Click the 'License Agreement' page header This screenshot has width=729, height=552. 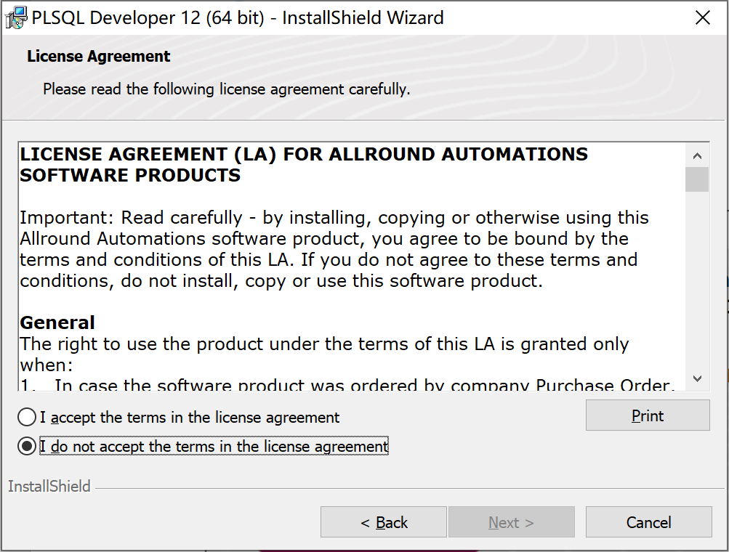(x=99, y=56)
